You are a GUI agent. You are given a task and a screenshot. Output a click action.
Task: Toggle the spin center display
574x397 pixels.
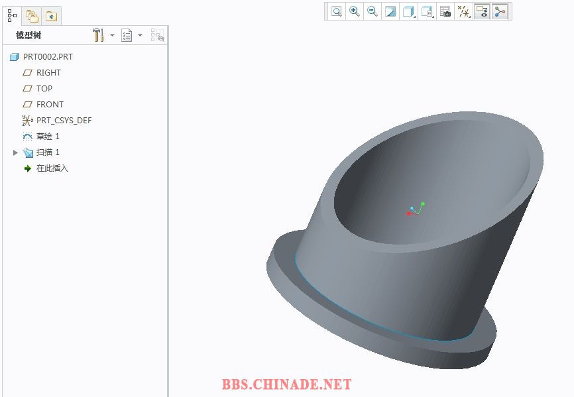tap(500, 11)
